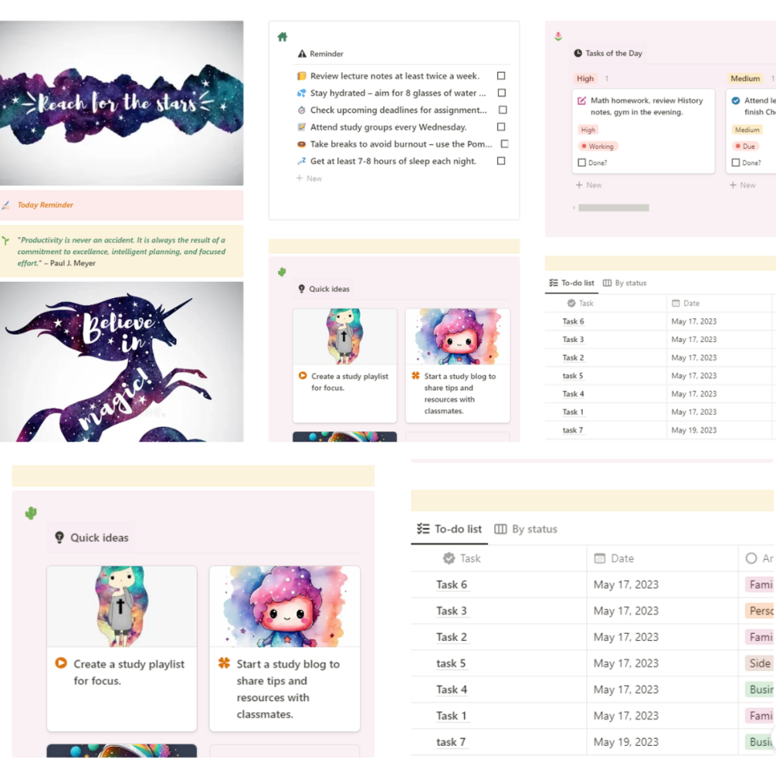The height and width of the screenshot is (776, 776).
Task: Click the blue check icon on the Medium card
Action: point(736,100)
